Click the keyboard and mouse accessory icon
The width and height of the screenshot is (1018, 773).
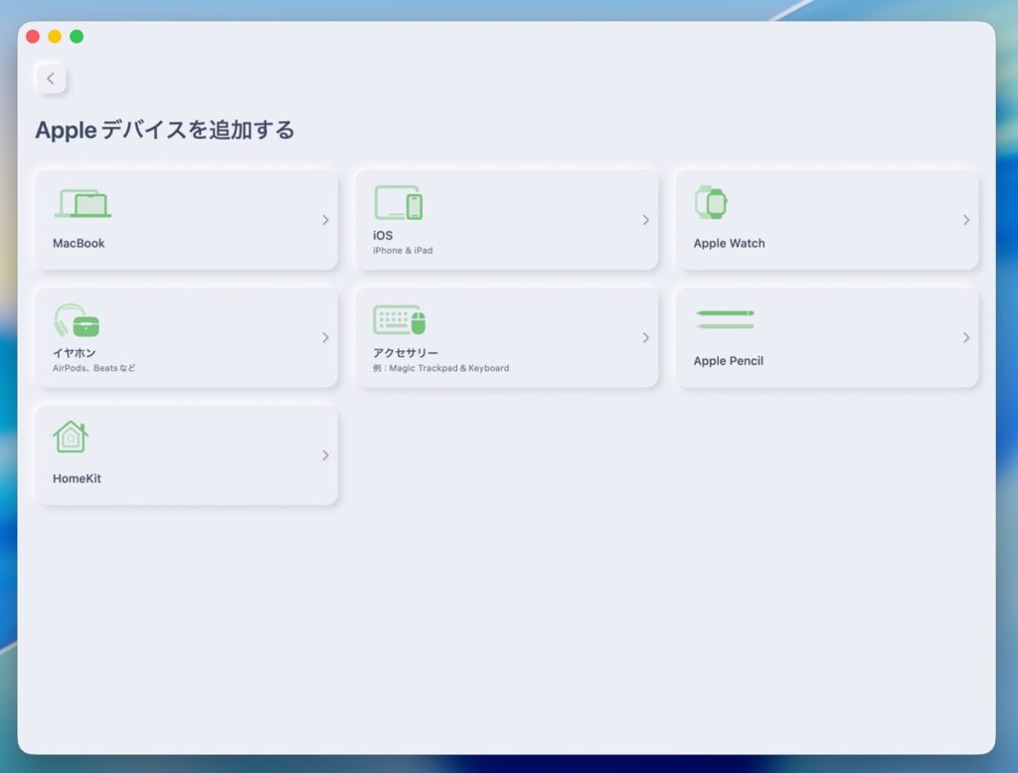(x=399, y=320)
